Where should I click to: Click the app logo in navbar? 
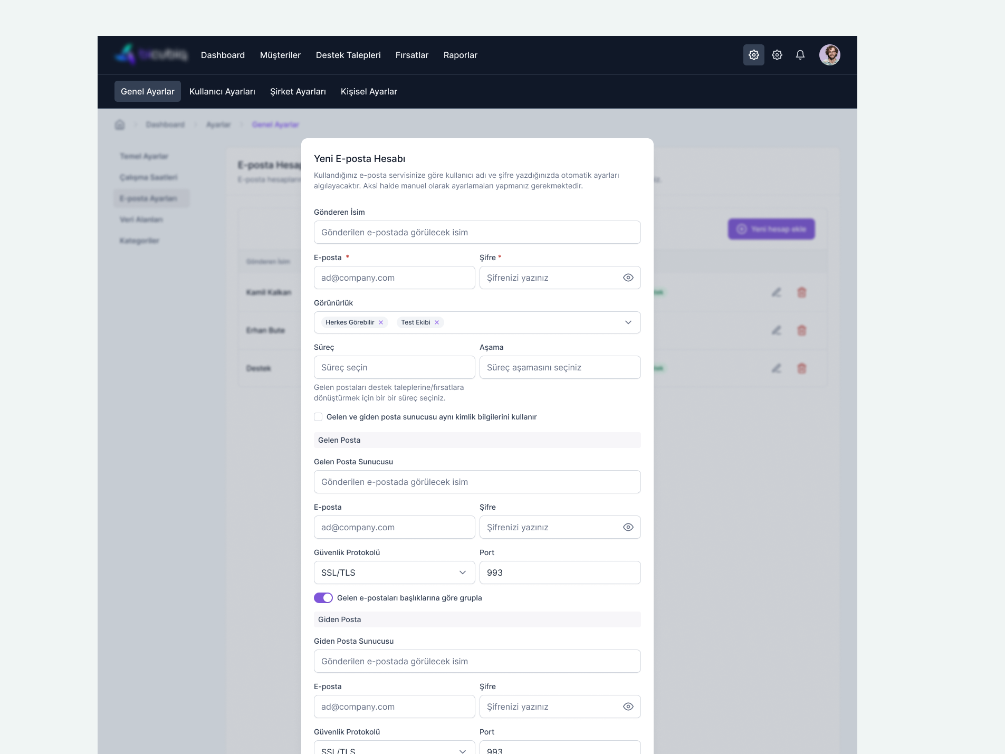point(151,54)
